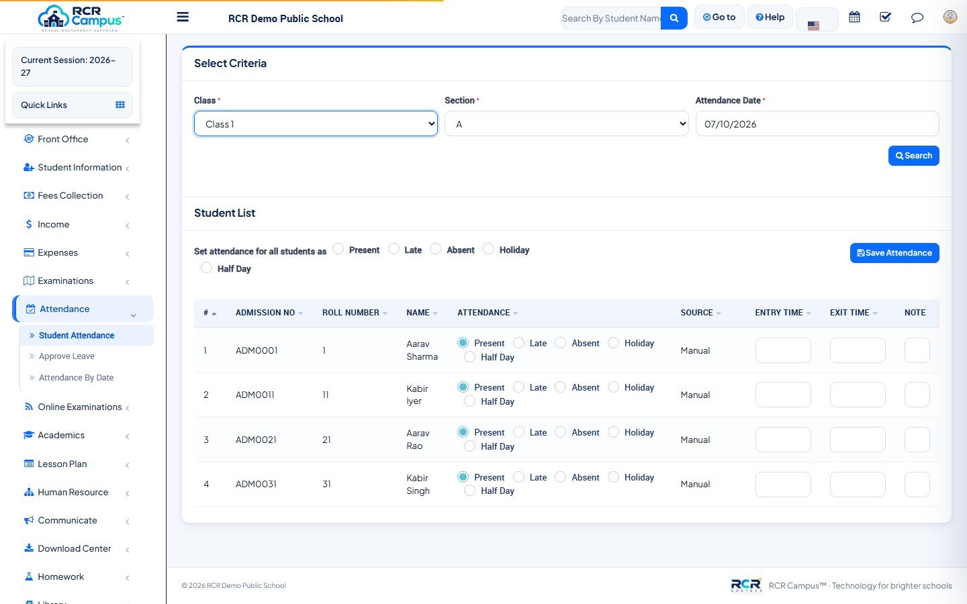Open the Class dropdown
This screenshot has width=967, height=604.
[x=316, y=123]
